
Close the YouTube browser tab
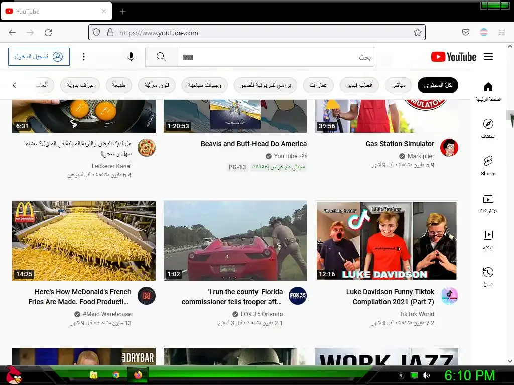pos(103,11)
